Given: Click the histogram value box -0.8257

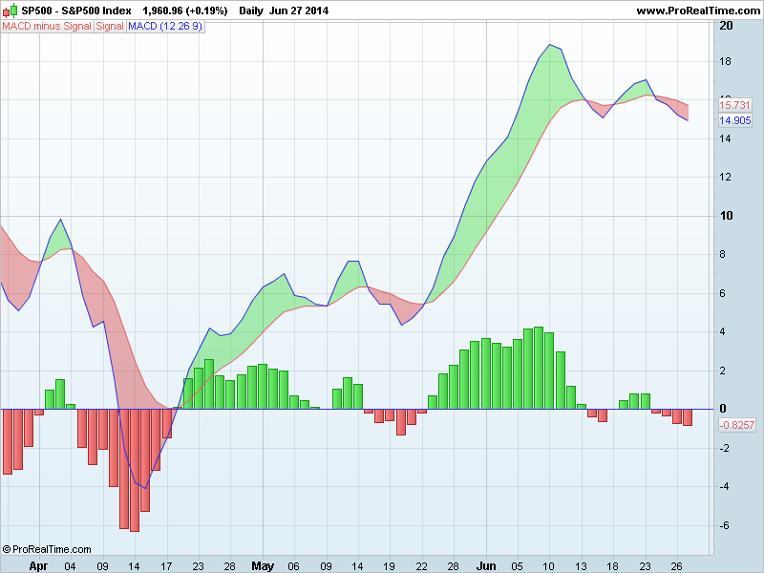Looking at the screenshot, I should point(736,425).
